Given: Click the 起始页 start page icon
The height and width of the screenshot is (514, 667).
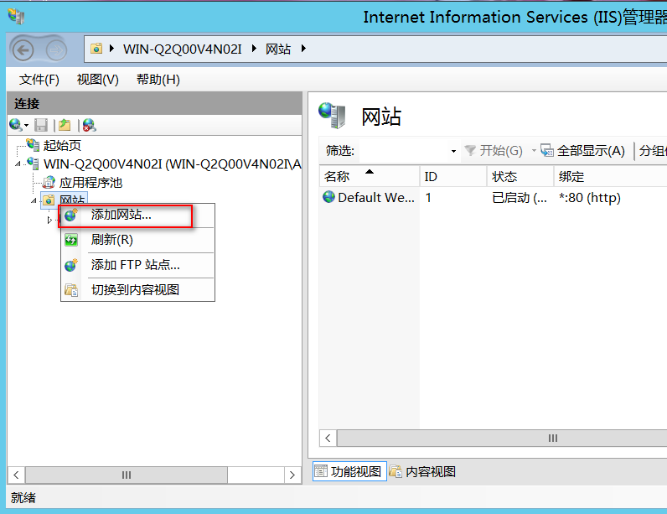Looking at the screenshot, I should pyautogui.click(x=33, y=145).
